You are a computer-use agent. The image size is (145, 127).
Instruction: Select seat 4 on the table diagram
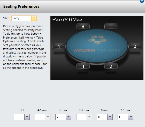click(x=83, y=66)
